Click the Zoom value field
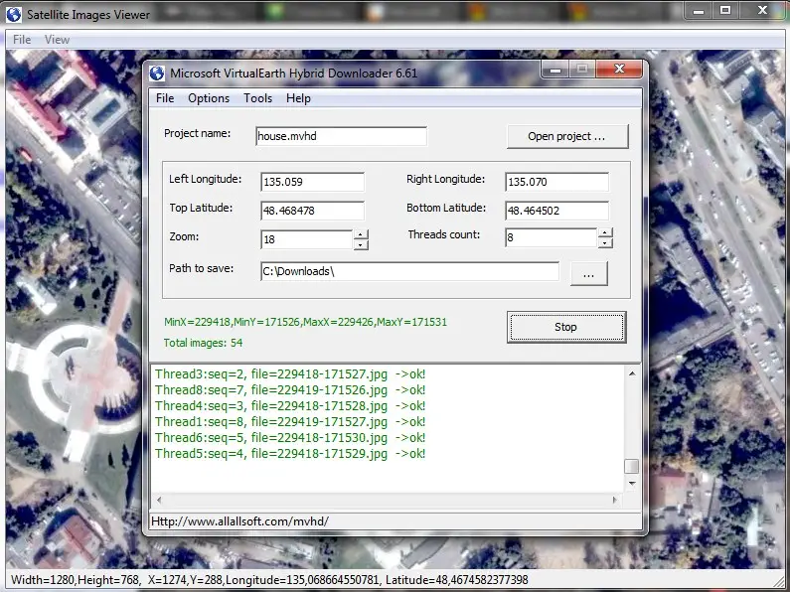 pos(306,239)
